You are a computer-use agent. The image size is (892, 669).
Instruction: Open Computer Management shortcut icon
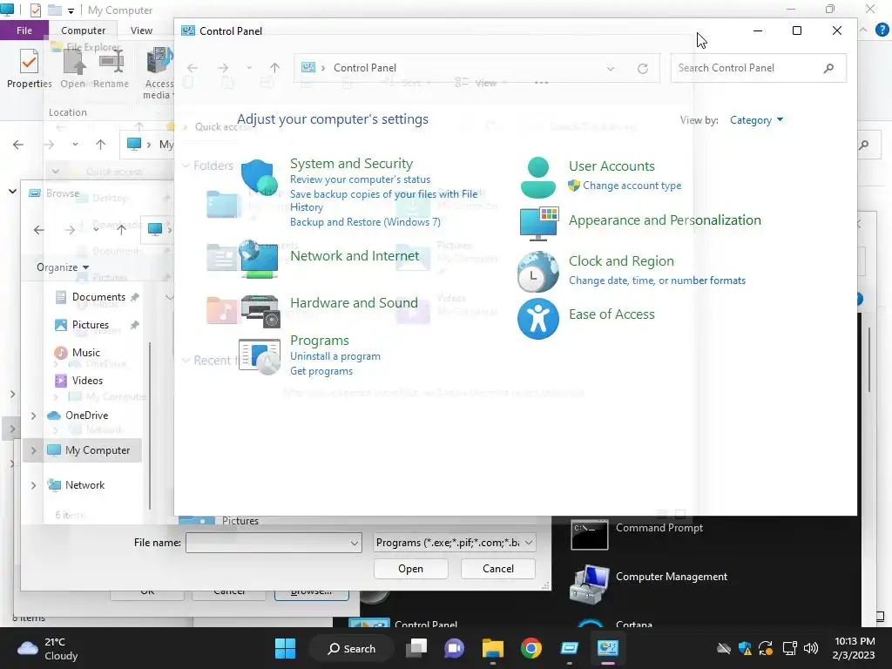point(590,585)
